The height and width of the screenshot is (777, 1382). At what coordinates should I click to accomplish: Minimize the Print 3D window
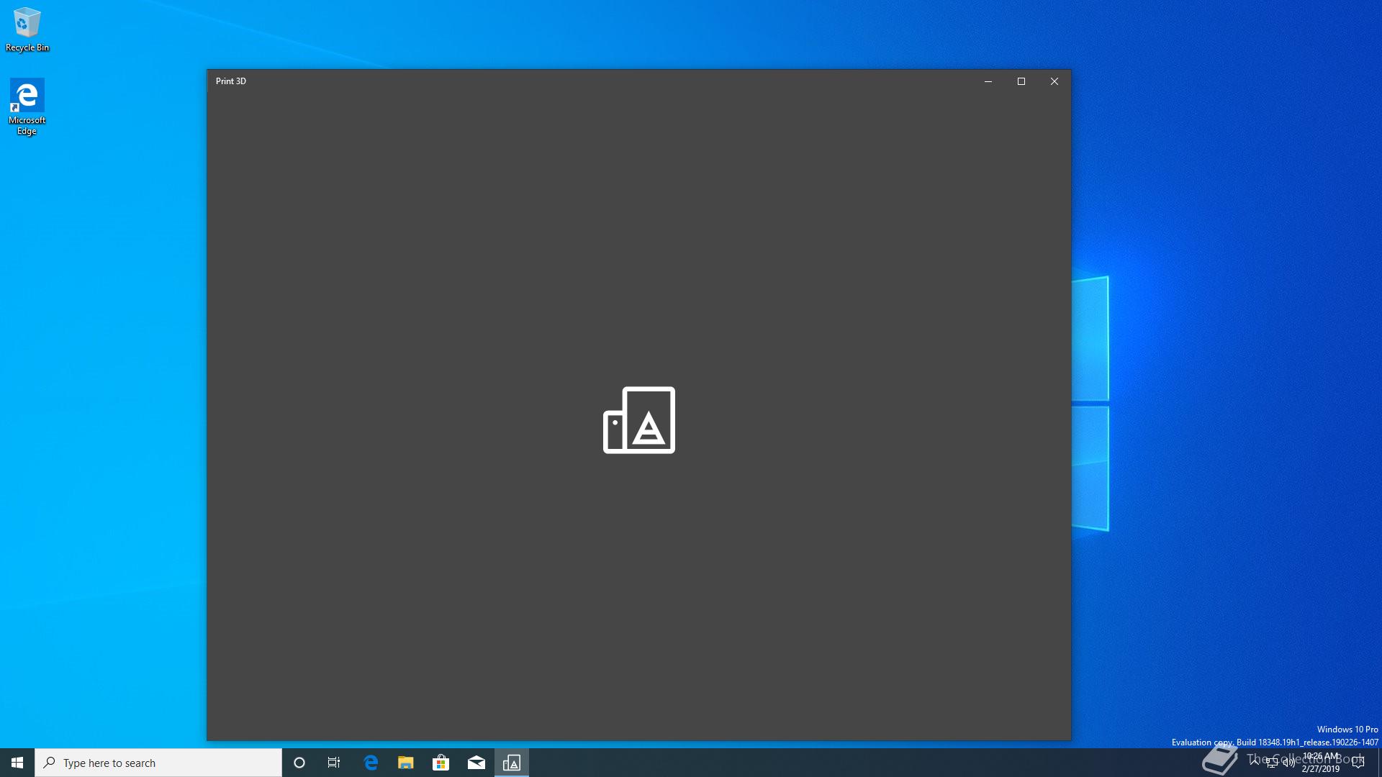coord(988,81)
